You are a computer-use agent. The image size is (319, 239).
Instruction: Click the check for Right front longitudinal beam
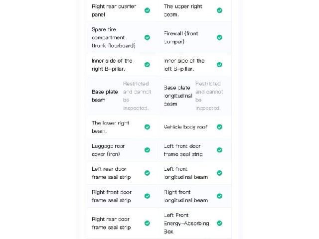click(x=219, y=196)
